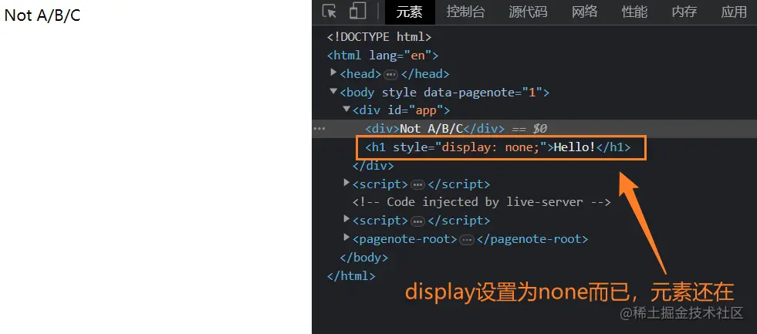This screenshot has width=757, height=334.
Task: Click the closing </body> tag line
Action: coord(364,258)
